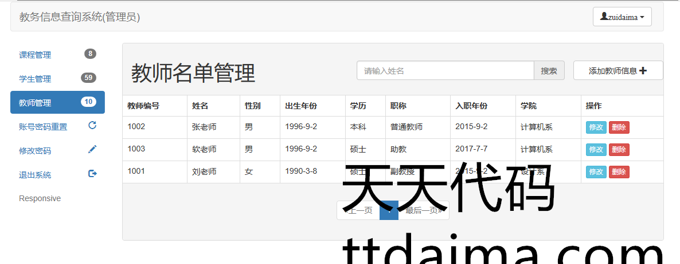Click 修改 for teacher 1002 张老师
The height and width of the screenshot is (264, 680).
596,127
